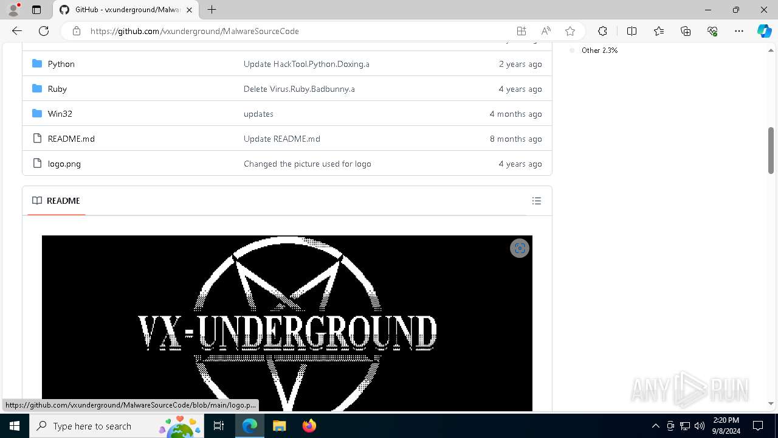The height and width of the screenshot is (438, 778).
Task: Open the README.md file link
Action: (x=71, y=139)
